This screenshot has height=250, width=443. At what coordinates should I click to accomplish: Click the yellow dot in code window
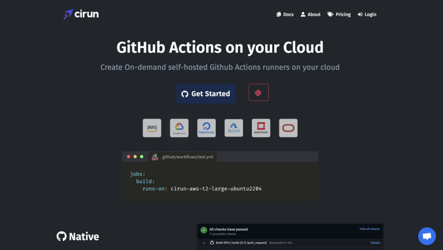pyautogui.click(x=135, y=157)
